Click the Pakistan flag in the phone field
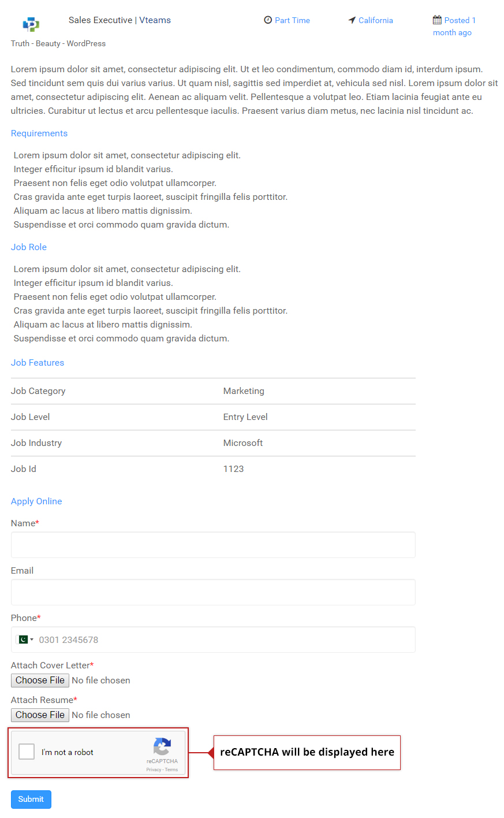504x818 pixels. tap(23, 639)
